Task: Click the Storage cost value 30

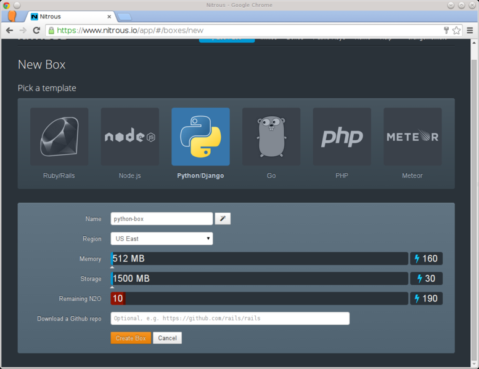Action: point(426,279)
